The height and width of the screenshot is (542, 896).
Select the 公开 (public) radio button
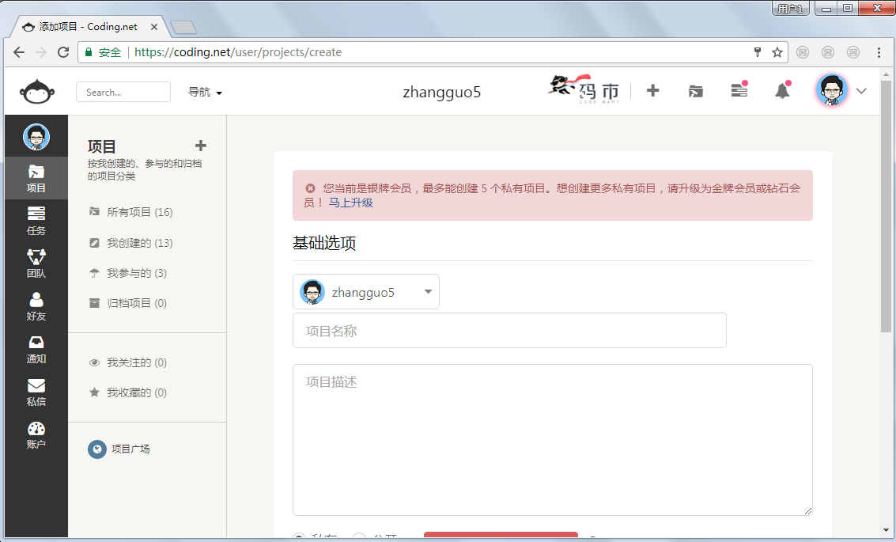pos(359,538)
